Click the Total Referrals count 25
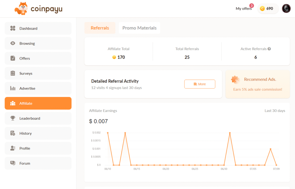 coord(187,57)
